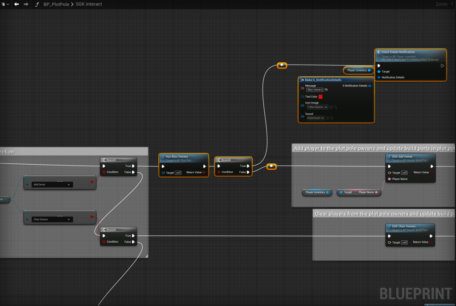456x306 pixels.
Task: Click Player Name input pin on SGK Add Owner
Action: pyautogui.click(x=389, y=179)
